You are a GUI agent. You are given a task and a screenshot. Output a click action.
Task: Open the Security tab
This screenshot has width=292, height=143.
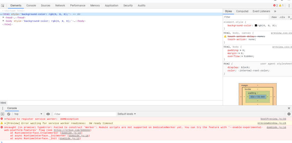click(x=128, y=5)
